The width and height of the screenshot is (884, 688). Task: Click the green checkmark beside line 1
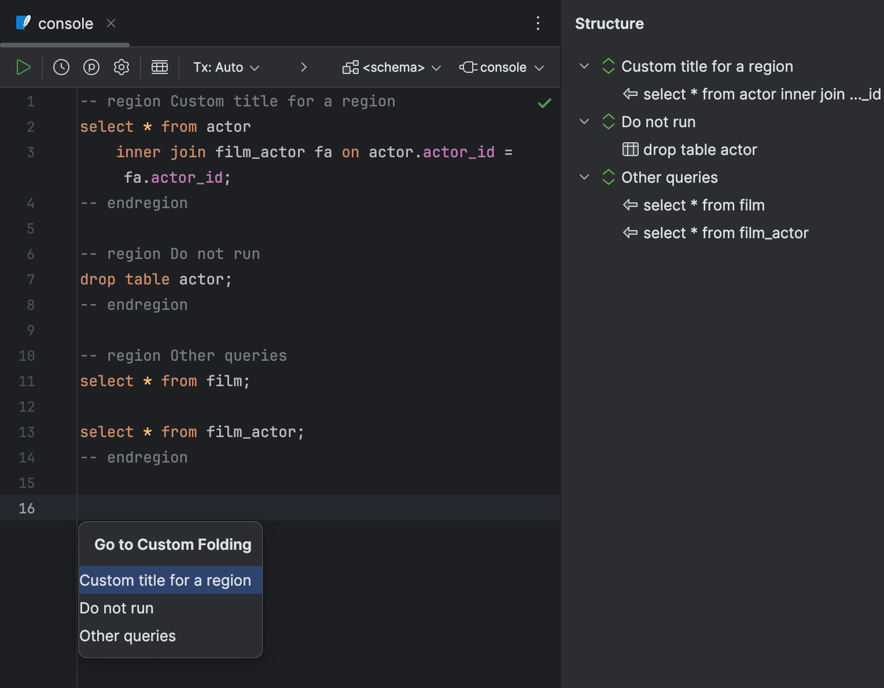tap(544, 102)
